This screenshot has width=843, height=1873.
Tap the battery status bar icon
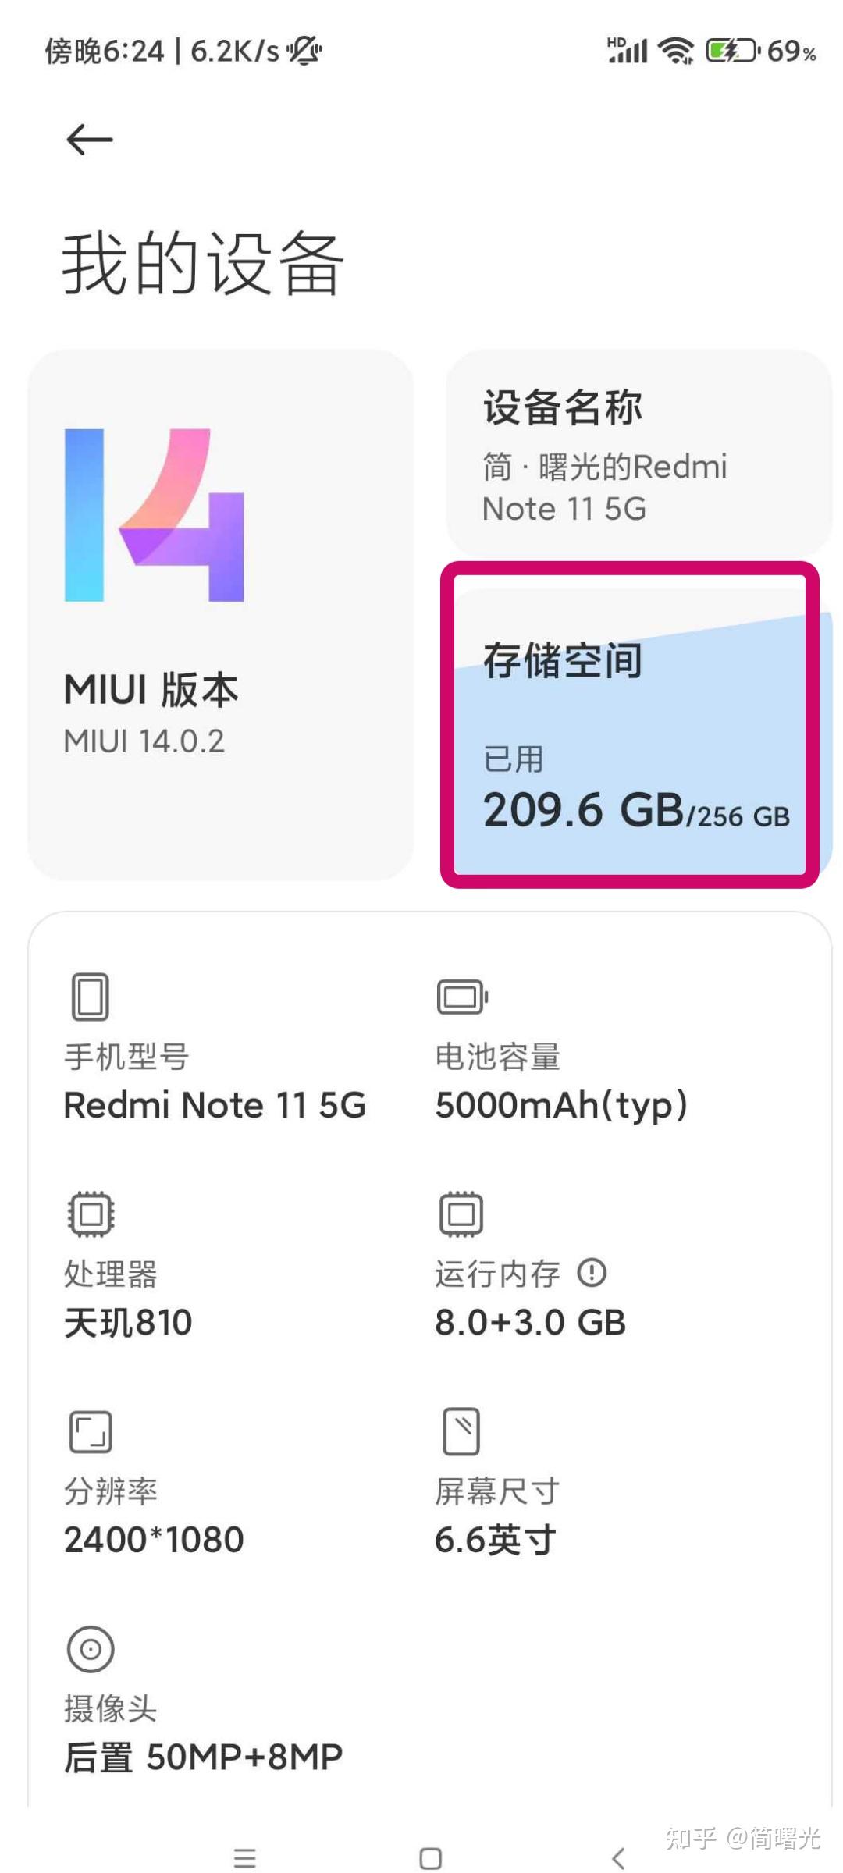pyautogui.click(x=732, y=52)
